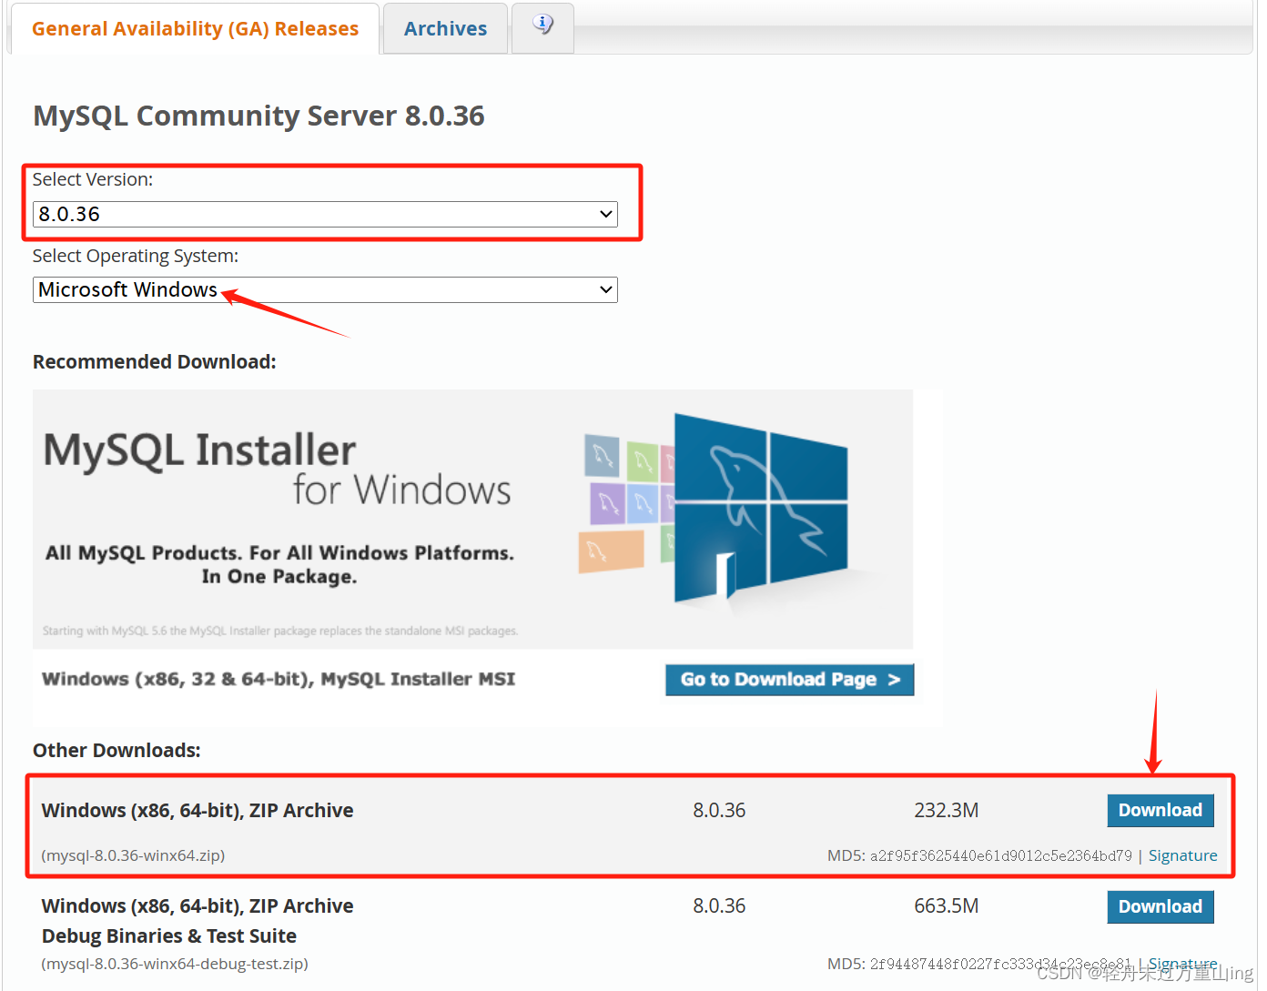Download the 663.5M Debug Binaries ZIP
This screenshot has width=1267, height=991.
(x=1160, y=907)
